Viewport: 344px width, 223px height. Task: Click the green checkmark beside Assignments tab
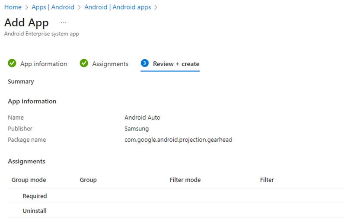click(x=84, y=63)
